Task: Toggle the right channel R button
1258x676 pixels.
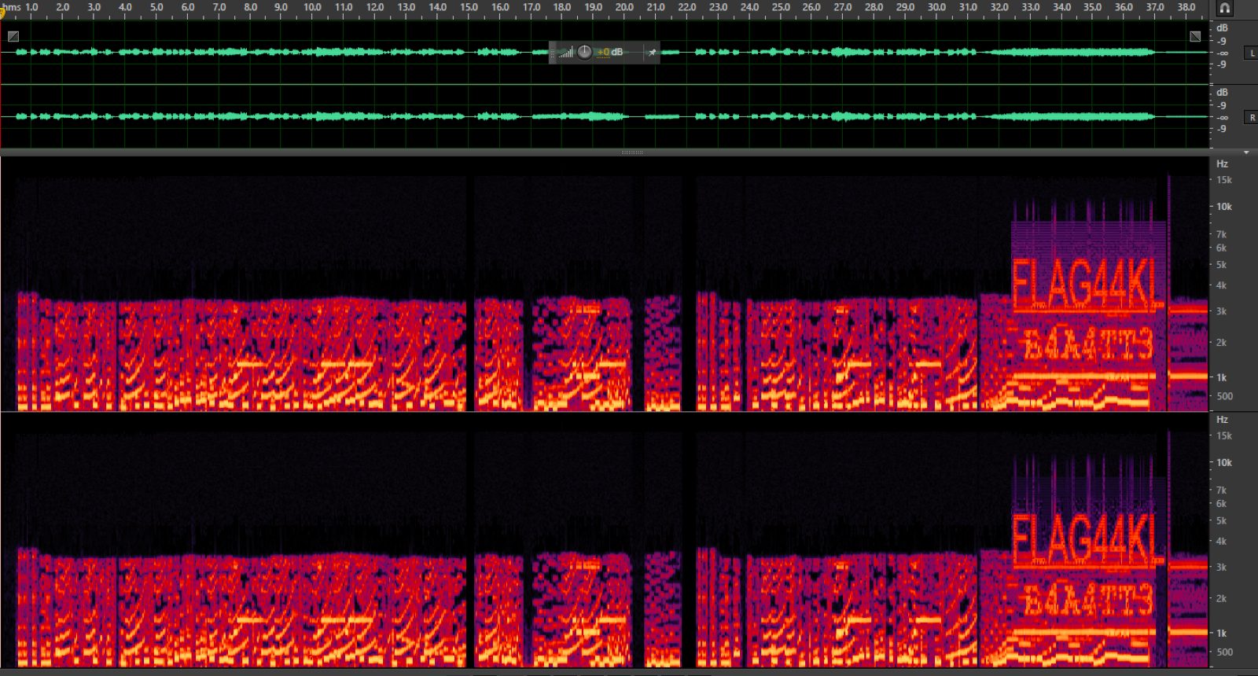Action: click(1252, 117)
